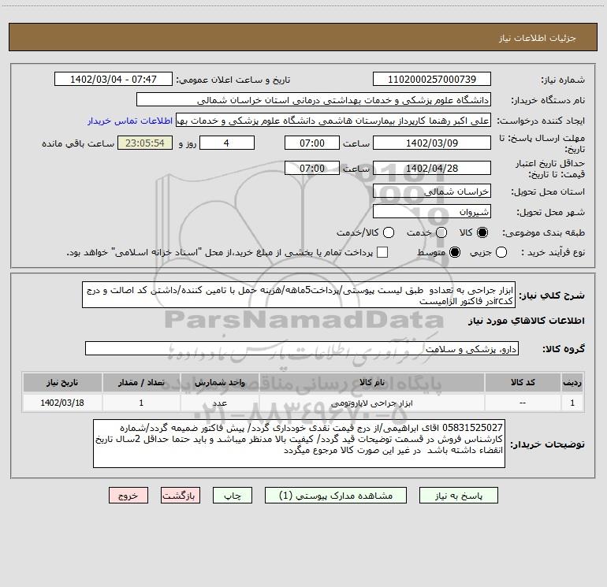Select the کالا/خدمت radio button

(389, 232)
